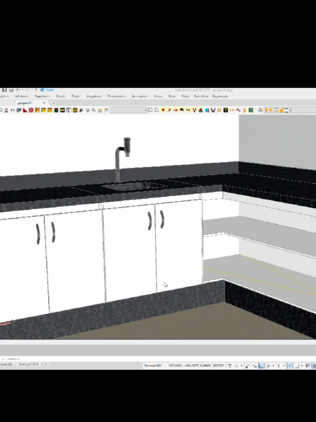Click the black icon with yellow double arrow
316x422 pixels.
63,110
